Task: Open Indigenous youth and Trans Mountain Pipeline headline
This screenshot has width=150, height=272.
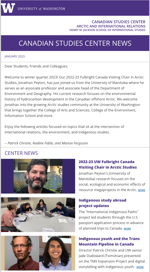Action: coord(109,242)
